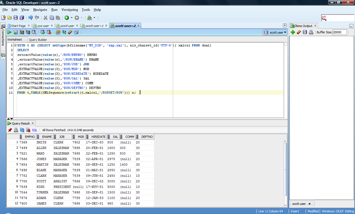
Task: Open the Connections side panel
Action: 3,35
